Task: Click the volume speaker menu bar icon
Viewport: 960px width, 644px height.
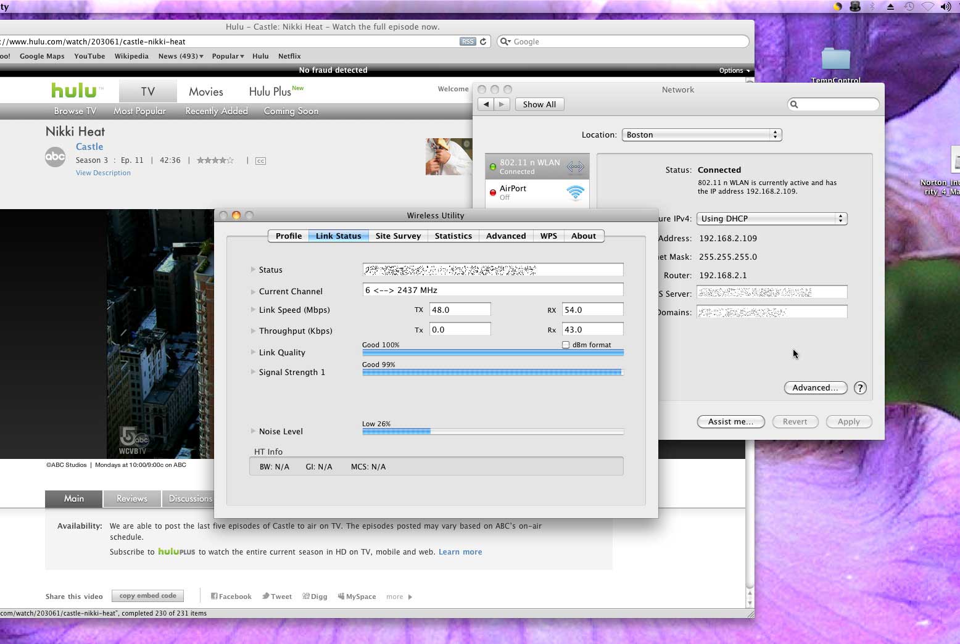Action: point(946,7)
